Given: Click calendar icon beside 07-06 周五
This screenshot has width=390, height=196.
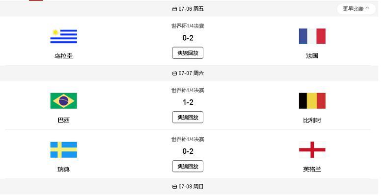Looking at the screenshot, I should pos(174,9).
